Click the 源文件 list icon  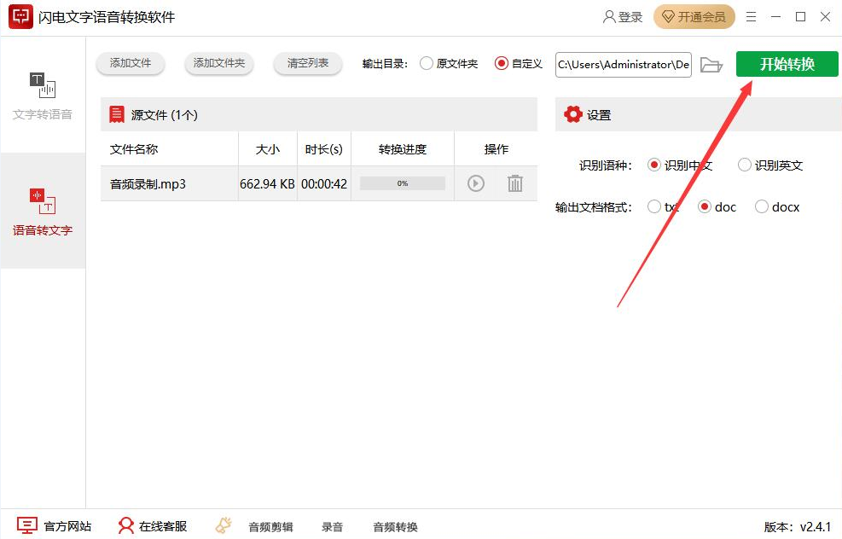117,113
